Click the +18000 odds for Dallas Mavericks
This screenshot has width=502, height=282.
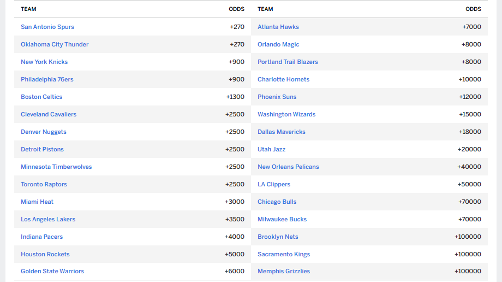click(470, 132)
